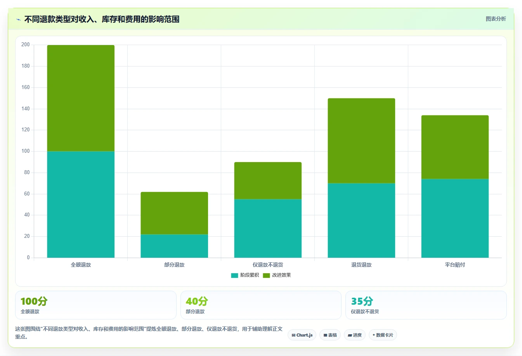
Task: Click the teal segment of 部分退款 bar
Action: pyautogui.click(x=174, y=246)
